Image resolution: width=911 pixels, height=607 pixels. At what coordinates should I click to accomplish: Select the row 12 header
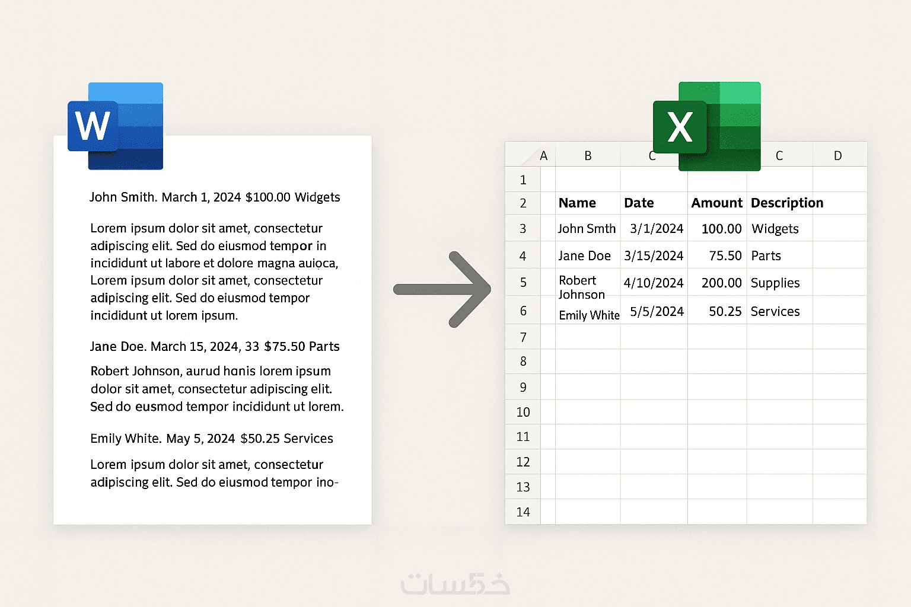point(523,461)
